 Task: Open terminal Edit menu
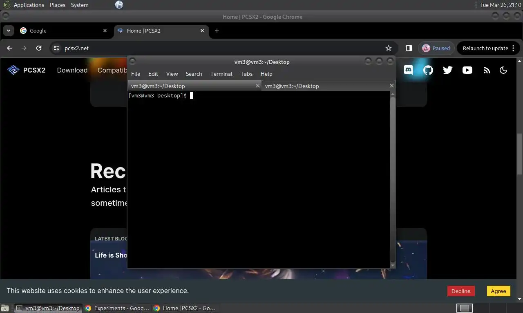[153, 74]
